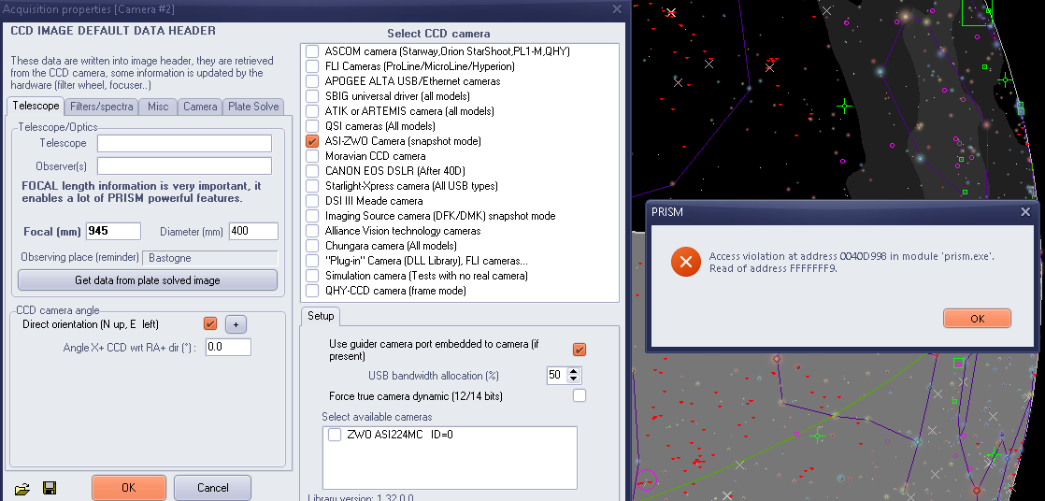Image resolution: width=1045 pixels, height=501 pixels.
Task: Open the Plate Solve tab
Action: 253,107
